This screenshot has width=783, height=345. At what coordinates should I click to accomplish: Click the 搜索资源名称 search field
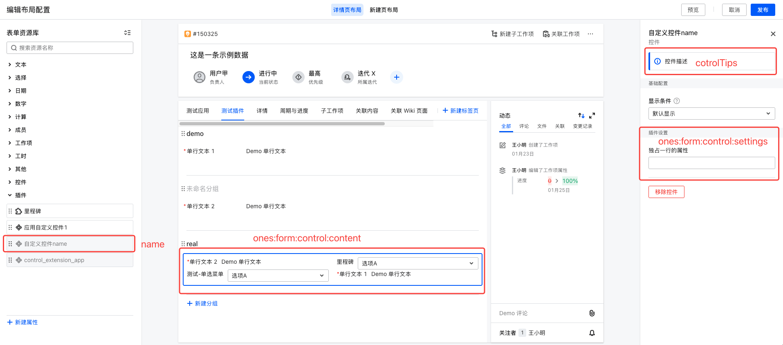coord(70,48)
